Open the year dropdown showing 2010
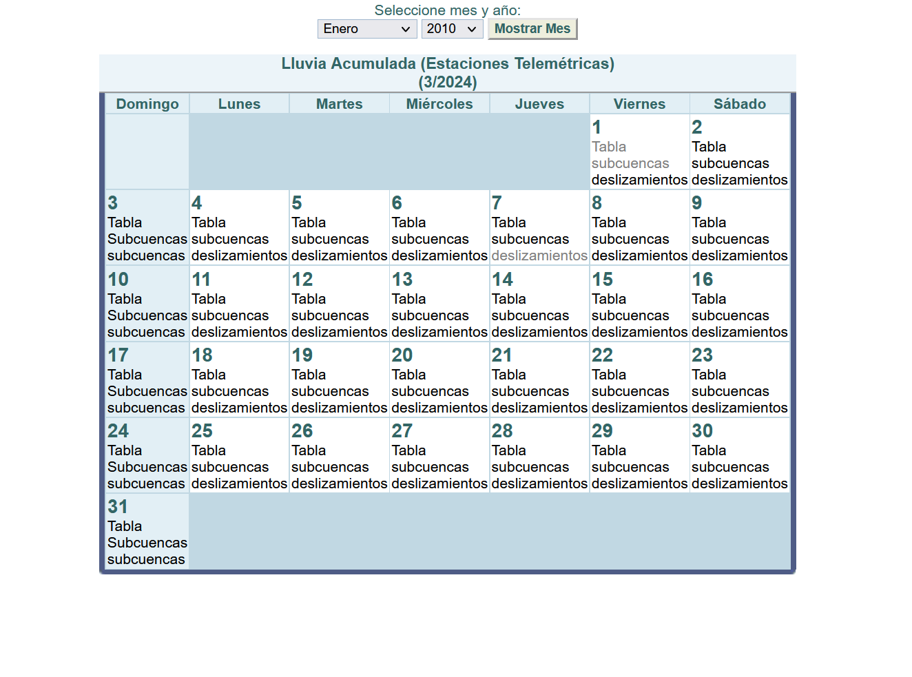Image resolution: width=912 pixels, height=677 pixels. [452, 29]
